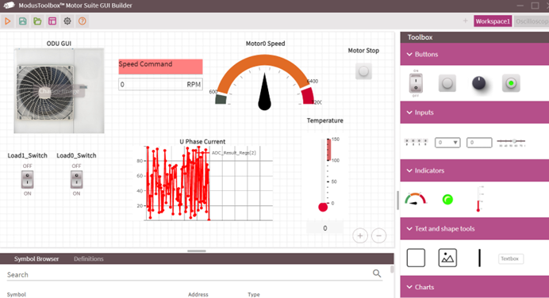Open settings via the gear icon
549x298 pixels.
[67, 21]
